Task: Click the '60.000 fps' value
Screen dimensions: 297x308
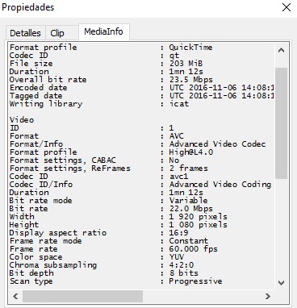Action: pyautogui.click(x=193, y=249)
